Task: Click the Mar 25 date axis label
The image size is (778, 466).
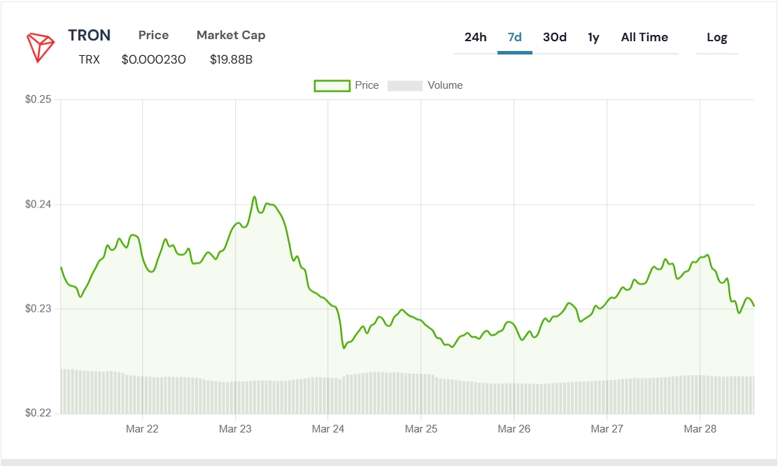Action: coord(420,429)
